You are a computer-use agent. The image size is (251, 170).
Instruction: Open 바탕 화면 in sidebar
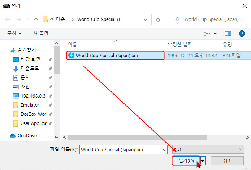click(x=31, y=59)
